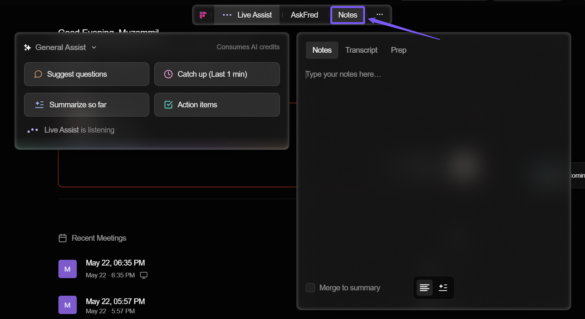Open the Live Assist panel from top bar
Screen dimensions: 585x319
(x=247, y=15)
